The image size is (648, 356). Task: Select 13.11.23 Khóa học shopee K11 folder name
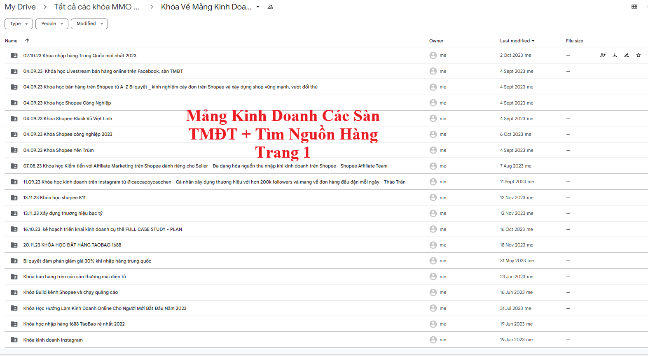tap(54, 198)
